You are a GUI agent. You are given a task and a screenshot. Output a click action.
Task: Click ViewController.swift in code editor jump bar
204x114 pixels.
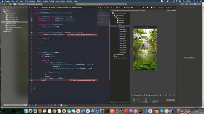click(62, 8)
